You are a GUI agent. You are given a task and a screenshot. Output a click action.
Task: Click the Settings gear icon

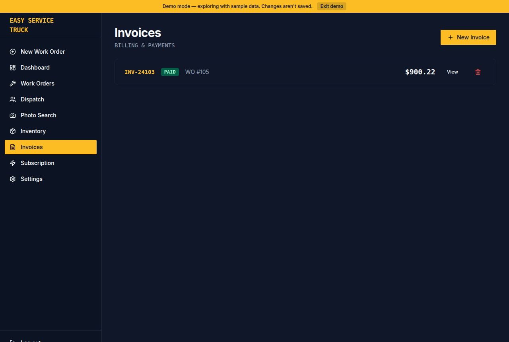click(13, 179)
